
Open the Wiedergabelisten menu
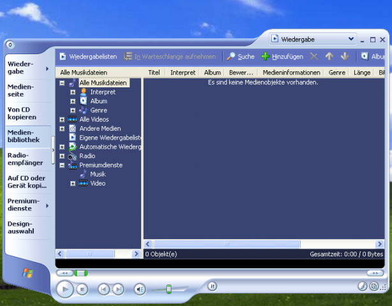point(88,57)
